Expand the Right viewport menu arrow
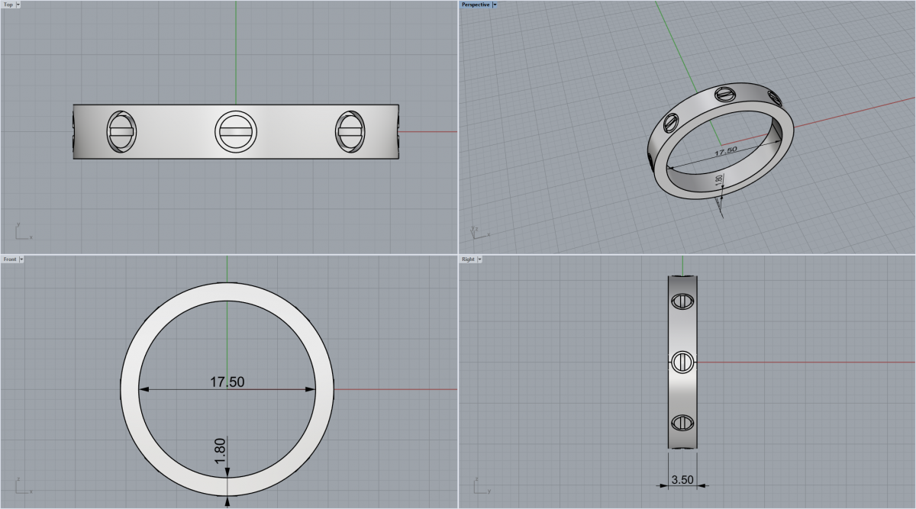 coord(479,259)
